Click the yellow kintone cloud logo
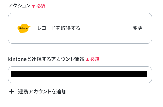Viewport: 163px width, 107px height. [x=24, y=28]
